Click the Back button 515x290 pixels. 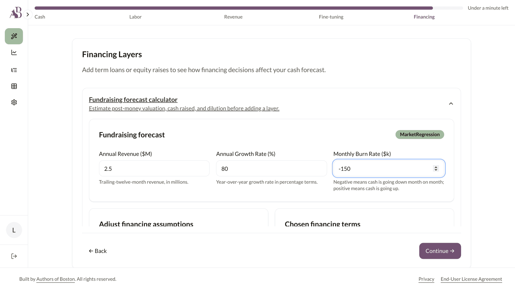coord(98,251)
